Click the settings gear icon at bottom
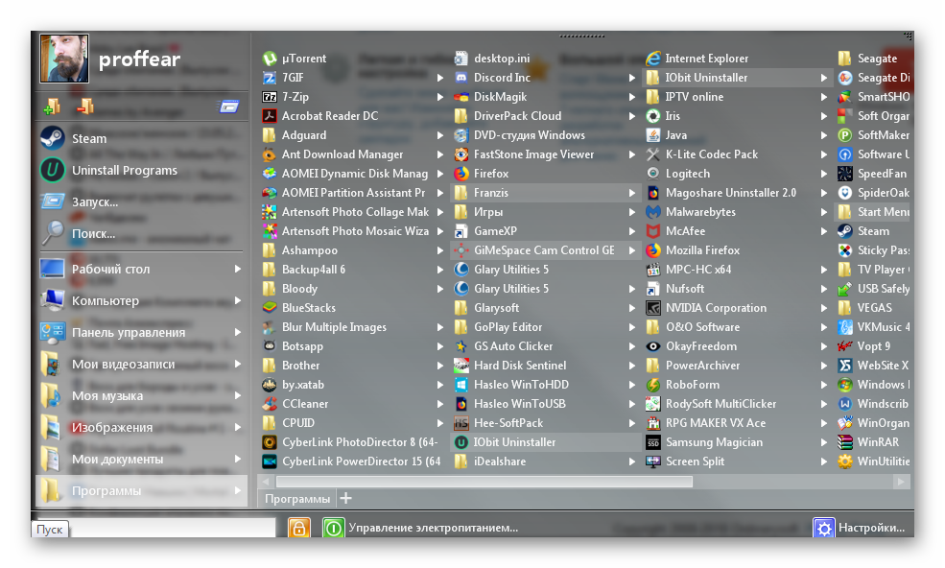 point(824,528)
